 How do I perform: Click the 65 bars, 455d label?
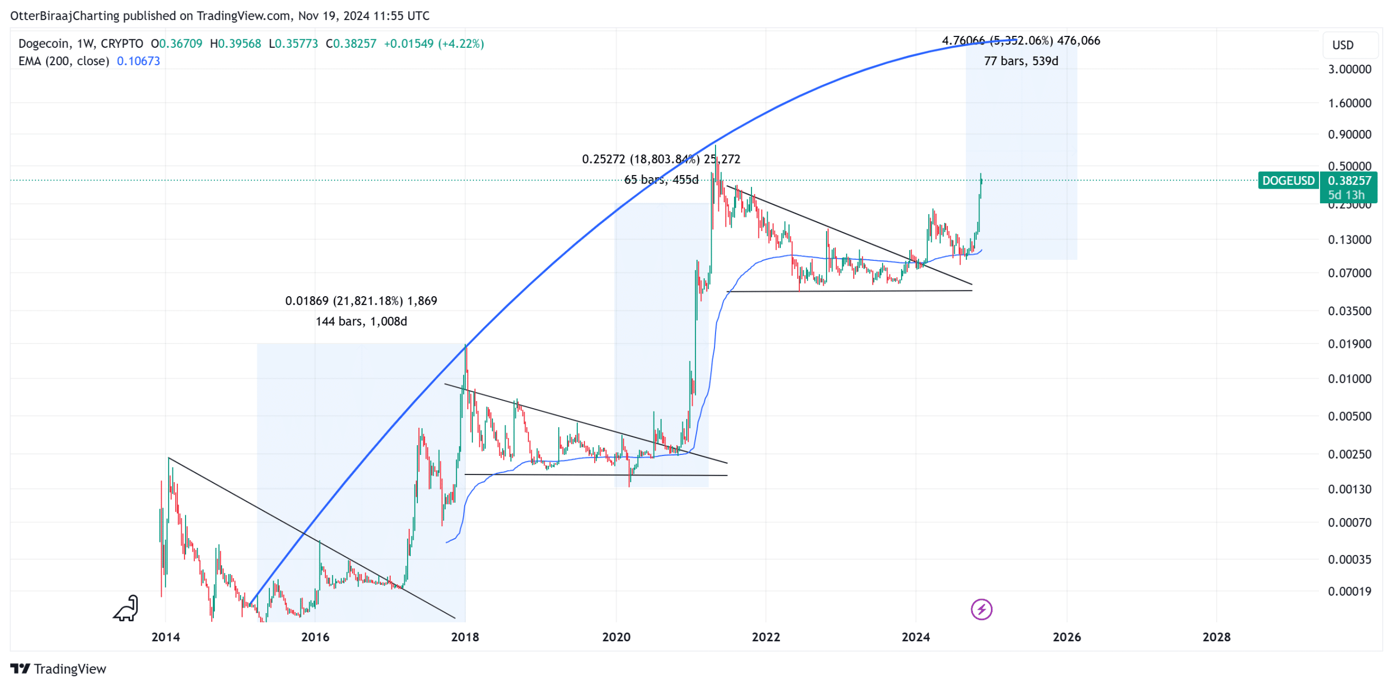click(x=661, y=179)
